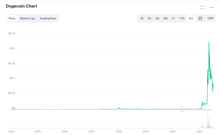219x135 pixels.
Task: Click the 2017 year axis label
Action: click(x=92, y=131)
